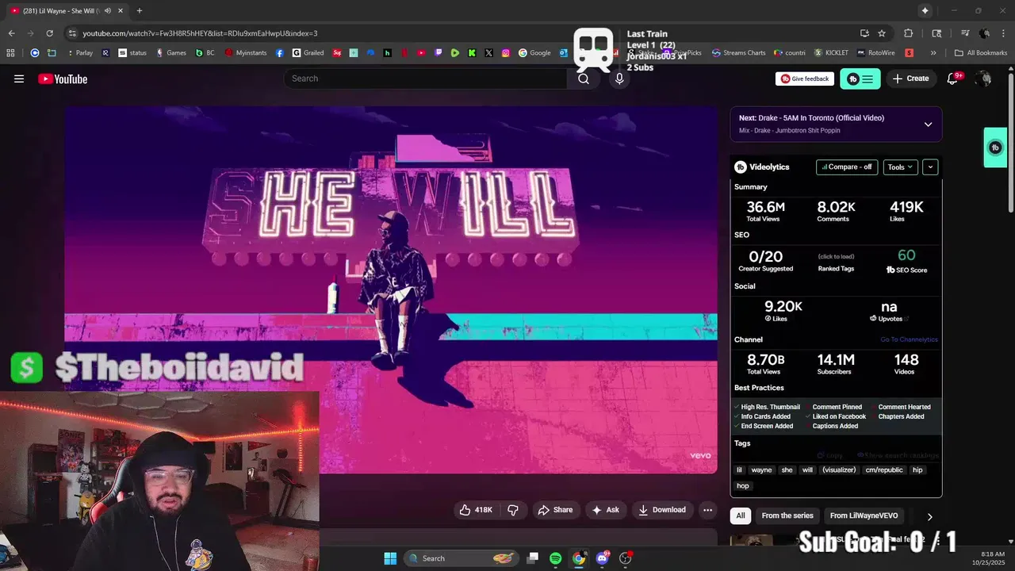Click the 'wayne' tag chip
Screen dimensions: 1015x571
tap(761, 469)
